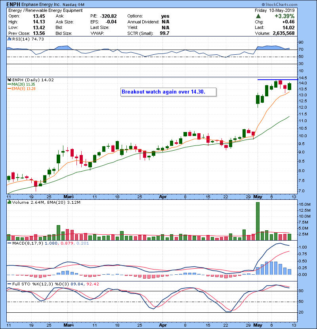Click the candlestick icon beside ENPH (Daily)
Screen dimensions: 317x329
pos(9,80)
